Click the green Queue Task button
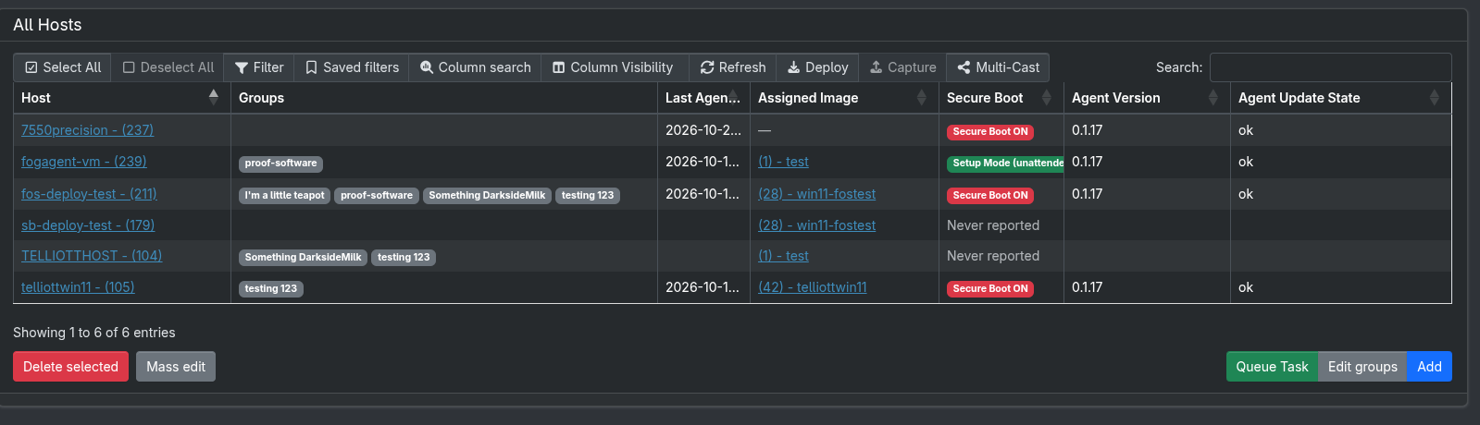The image size is (1480, 425). click(x=1272, y=367)
